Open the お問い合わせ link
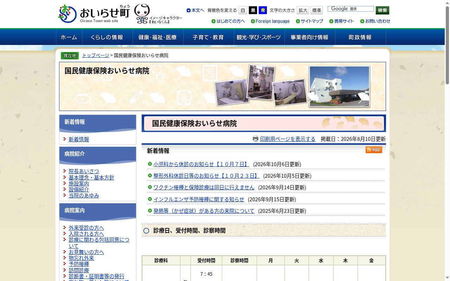450x281 pixels. pyautogui.click(x=375, y=21)
